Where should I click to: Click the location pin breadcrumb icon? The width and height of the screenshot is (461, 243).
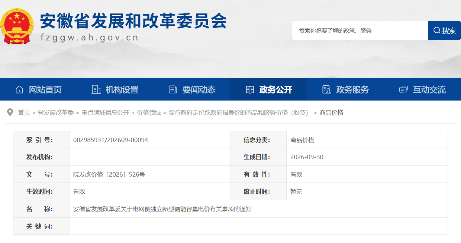click(10, 112)
